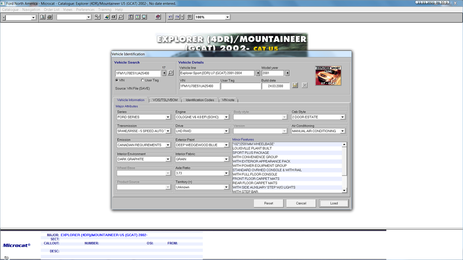Click the monitor screen view icon
The height and width of the screenshot is (260, 463).
tap(144, 17)
